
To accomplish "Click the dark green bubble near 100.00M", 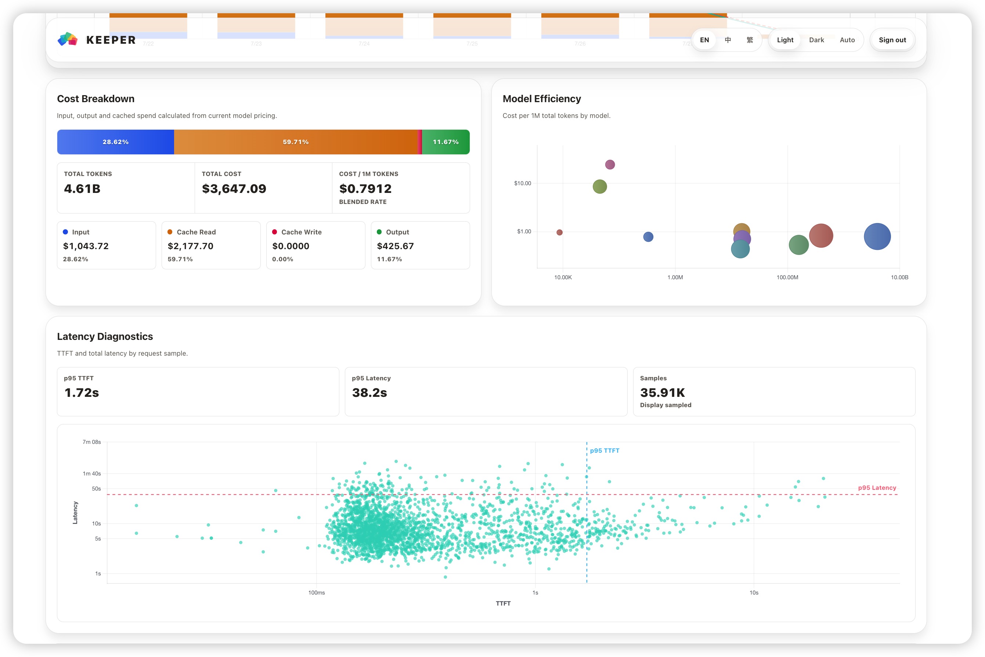I will coord(799,245).
